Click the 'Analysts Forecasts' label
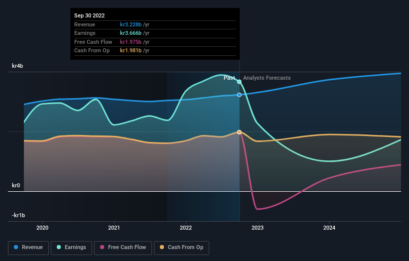This screenshot has height=261, width=409. (267, 78)
